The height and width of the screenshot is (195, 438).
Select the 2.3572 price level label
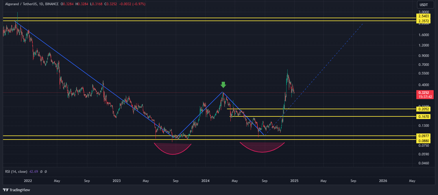(x=423, y=21)
